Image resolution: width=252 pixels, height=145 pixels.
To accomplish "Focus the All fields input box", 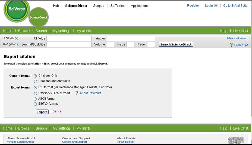I will (69, 38).
